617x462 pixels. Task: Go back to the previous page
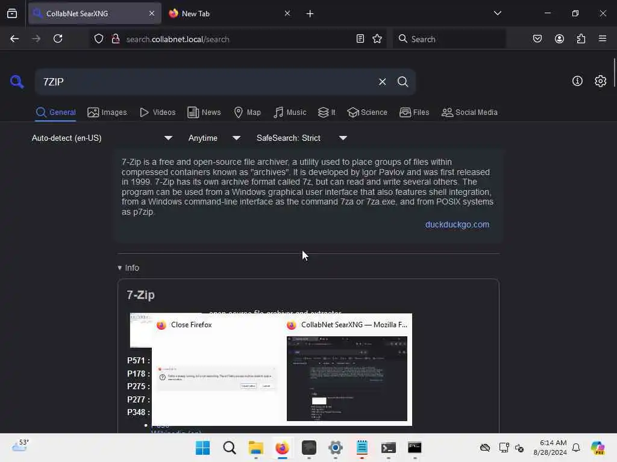pyautogui.click(x=14, y=38)
